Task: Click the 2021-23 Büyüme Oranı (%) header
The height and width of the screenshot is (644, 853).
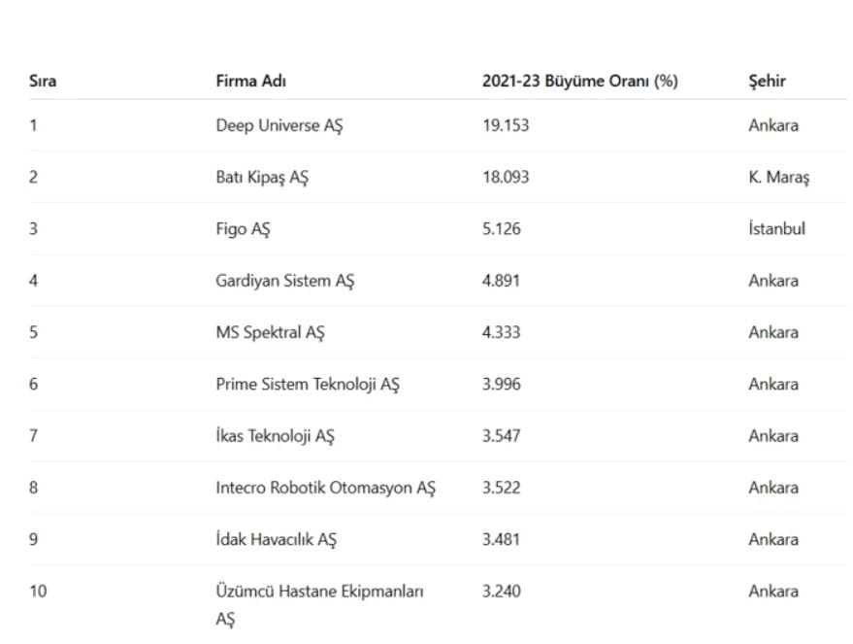Action: (x=579, y=81)
